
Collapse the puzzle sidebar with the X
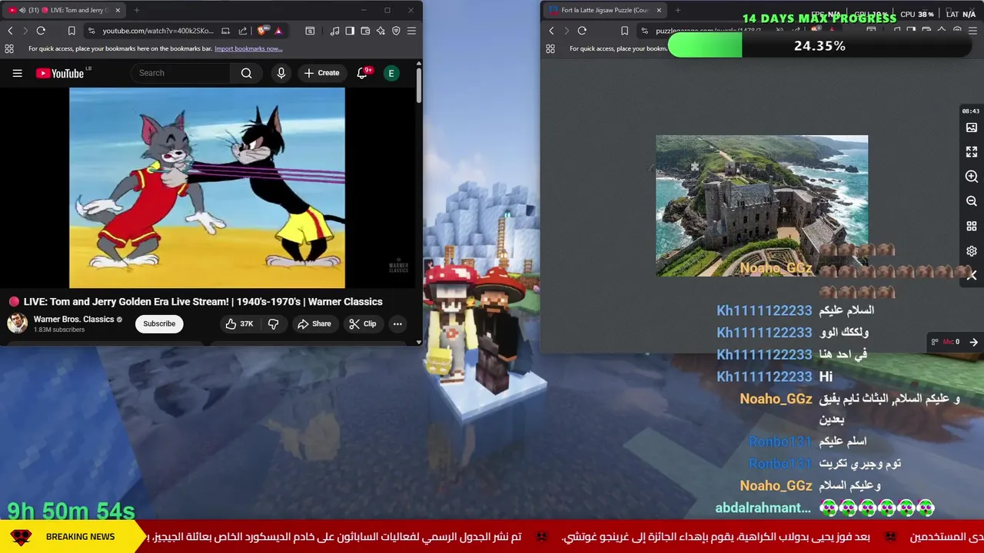972,275
